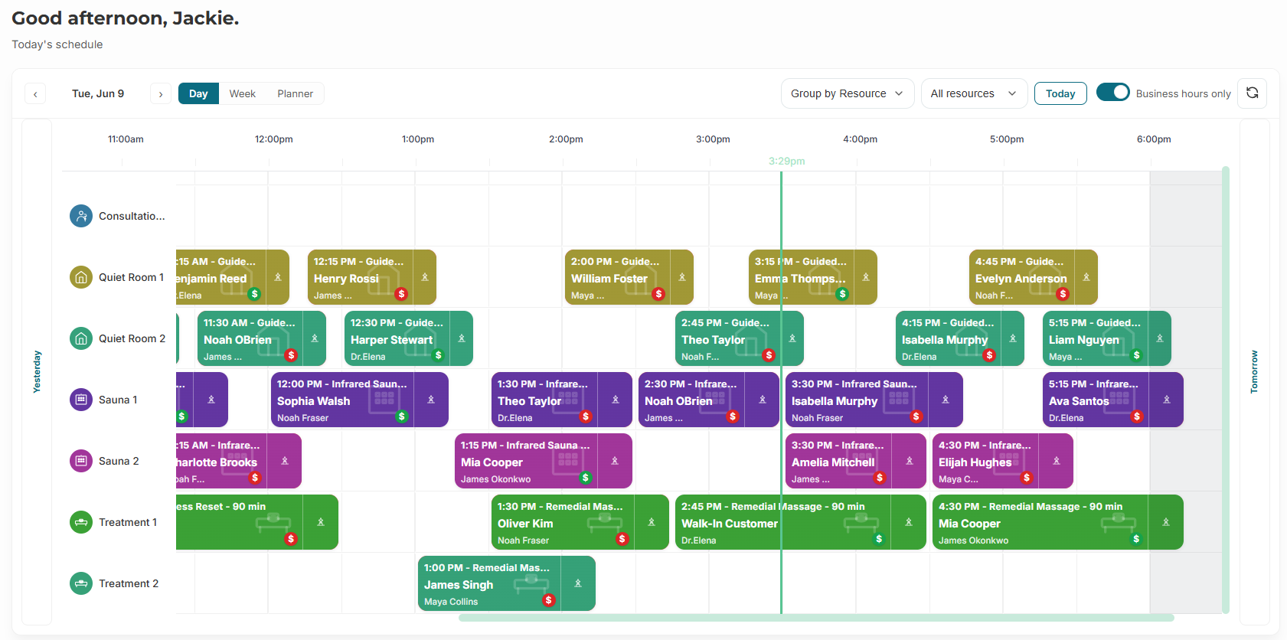Screen dimensions: 1287x640
Task: Click red payment icon on Elijah Hughes booking
Action: pyautogui.click(x=1026, y=478)
